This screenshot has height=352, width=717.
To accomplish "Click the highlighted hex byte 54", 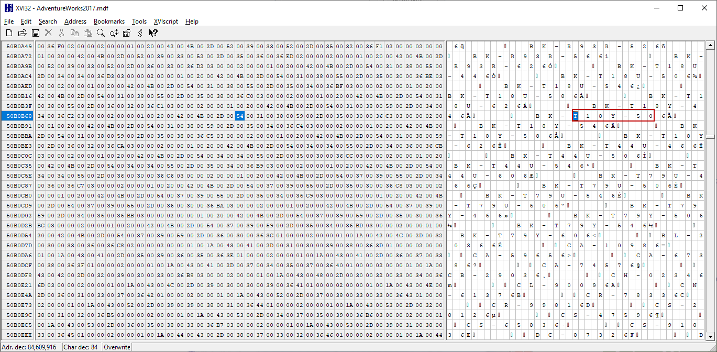I will (240, 116).
